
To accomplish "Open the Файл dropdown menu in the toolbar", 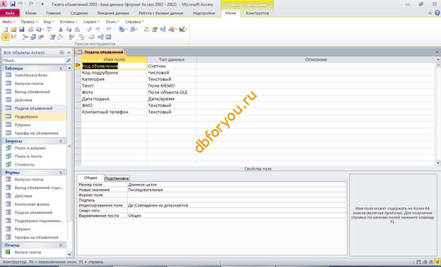I will pos(8,22).
